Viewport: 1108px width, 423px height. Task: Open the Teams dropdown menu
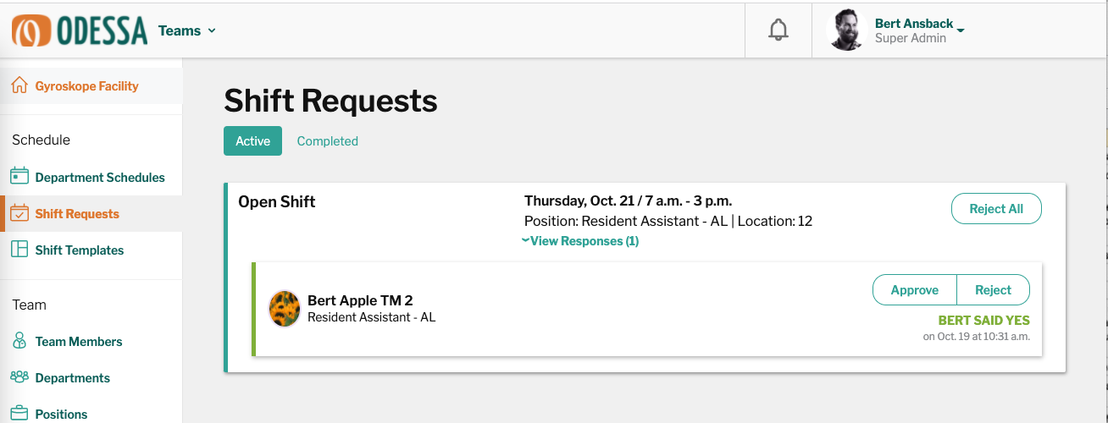click(187, 30)
